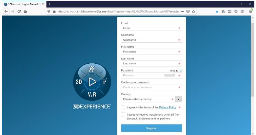Click the V+R quadrant of the compass
The image size is (256, 135).
coord(92,94)
